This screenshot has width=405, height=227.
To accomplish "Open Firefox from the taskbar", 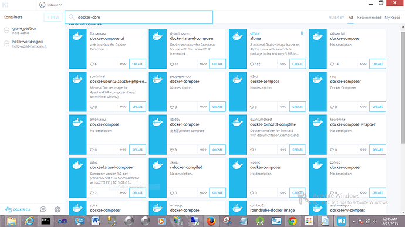I will [x=211, y=221].
